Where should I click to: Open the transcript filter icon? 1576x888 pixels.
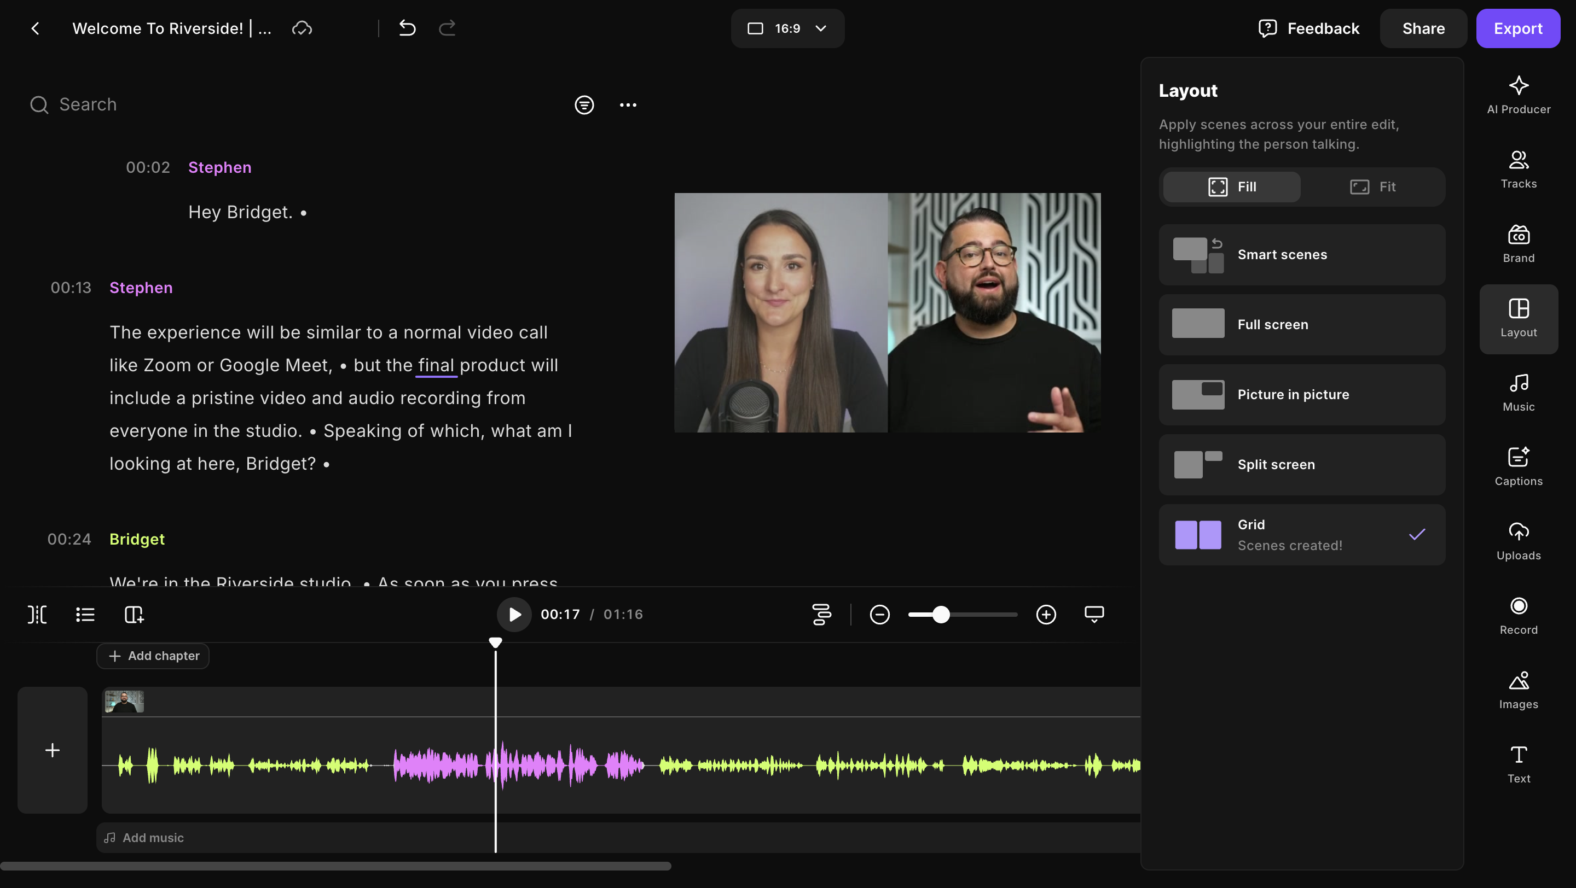[x=584, y=104]
